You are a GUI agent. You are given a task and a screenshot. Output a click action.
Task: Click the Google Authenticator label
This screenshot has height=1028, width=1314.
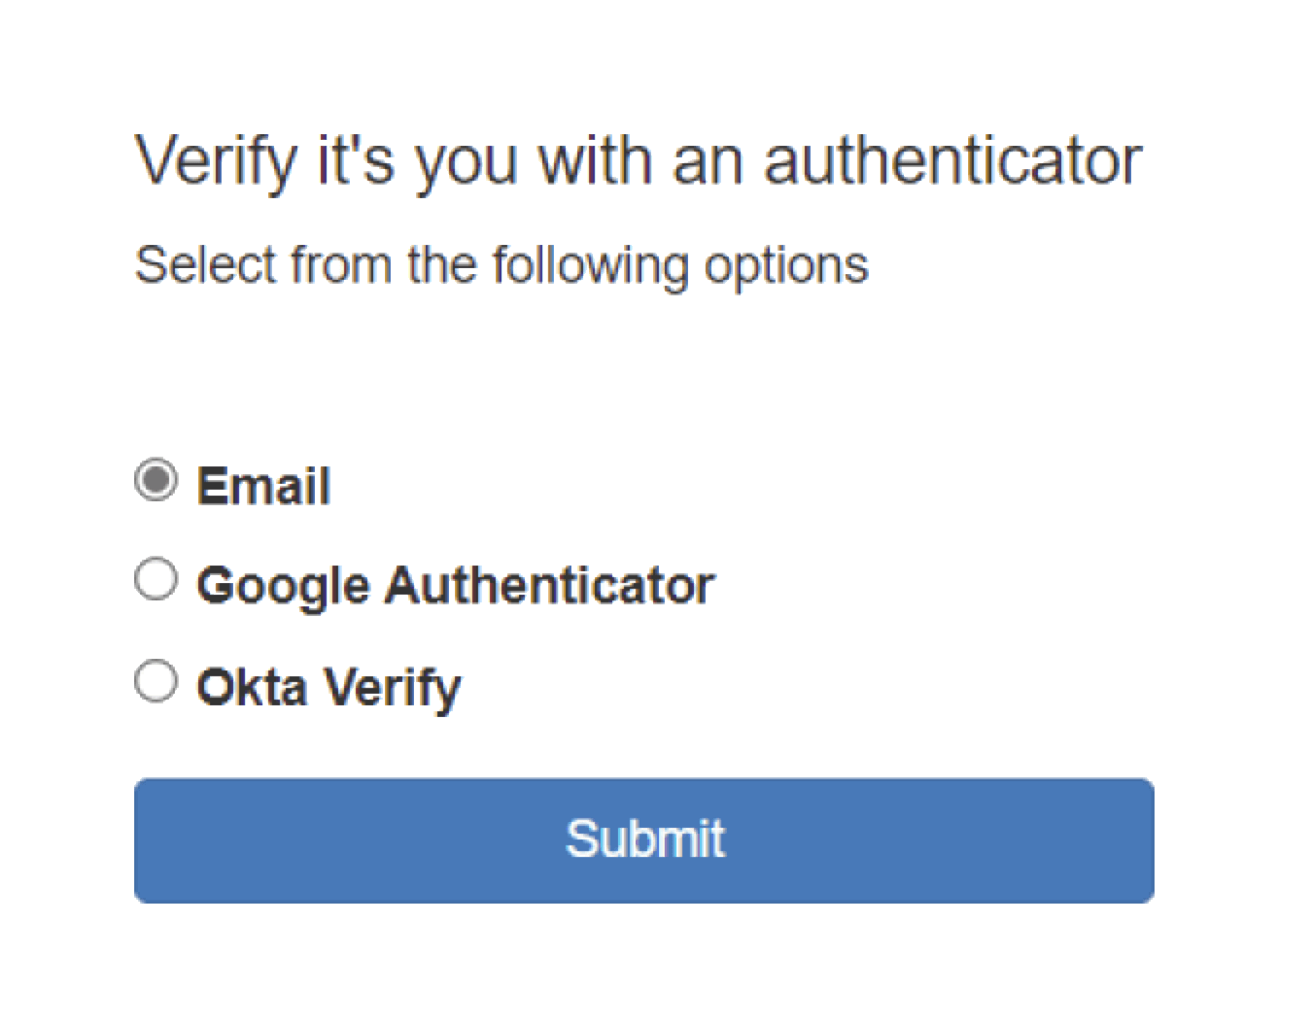455,584
